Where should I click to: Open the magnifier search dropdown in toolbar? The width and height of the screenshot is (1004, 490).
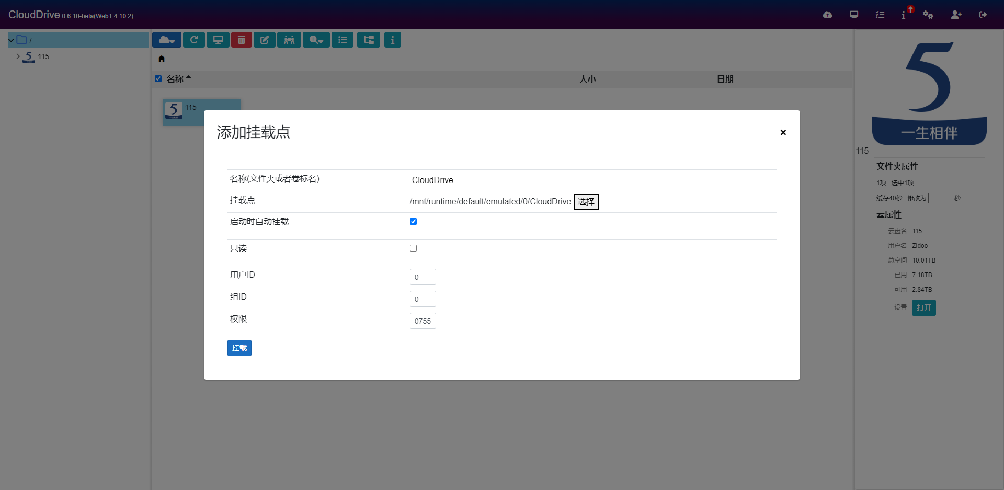(x=316, y=40)
